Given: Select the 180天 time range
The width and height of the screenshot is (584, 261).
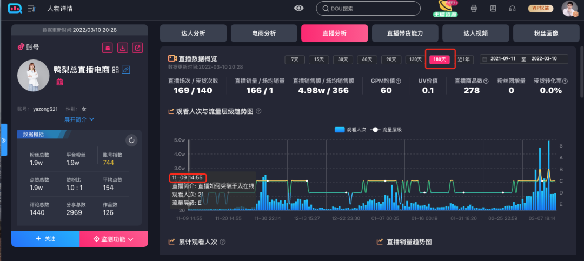Looking at the screenshot, I should coord(440,59).
